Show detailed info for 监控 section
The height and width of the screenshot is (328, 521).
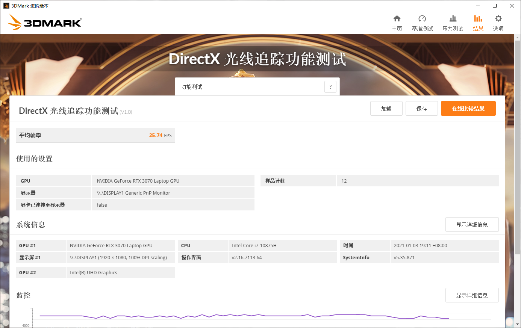[x=472, y=295]
